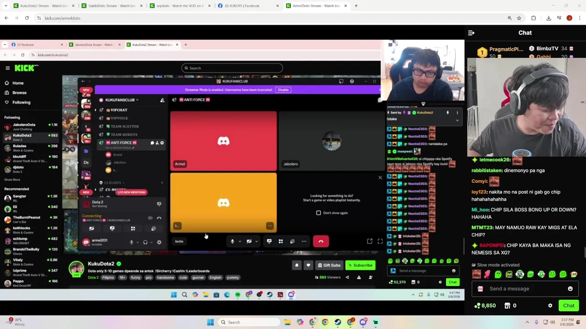586x329 pixels.
Task: Open the 1,173 NEW MENTIONS pill
Action: 131,192
